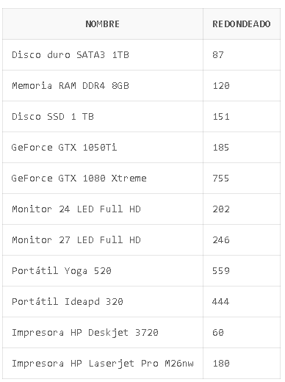This screenshot has height=382, width=285.
Task: Select the value 755 cell
Action: click(242, 178)
